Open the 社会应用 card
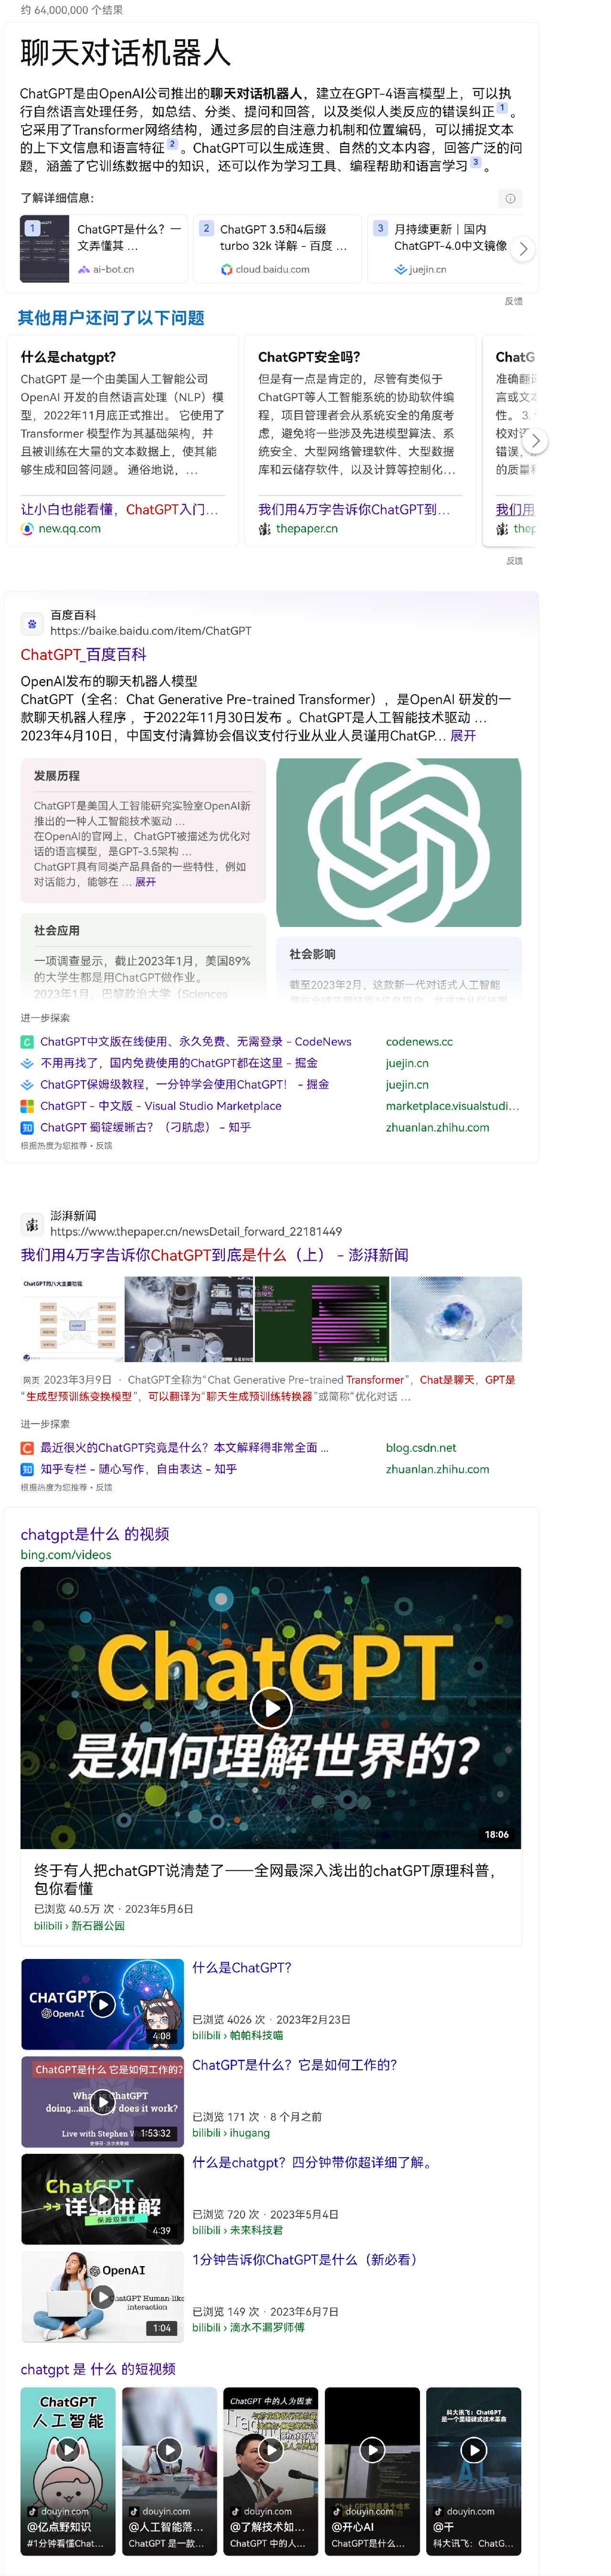This screenshot has width=611, height=2576. click(143, 956)
